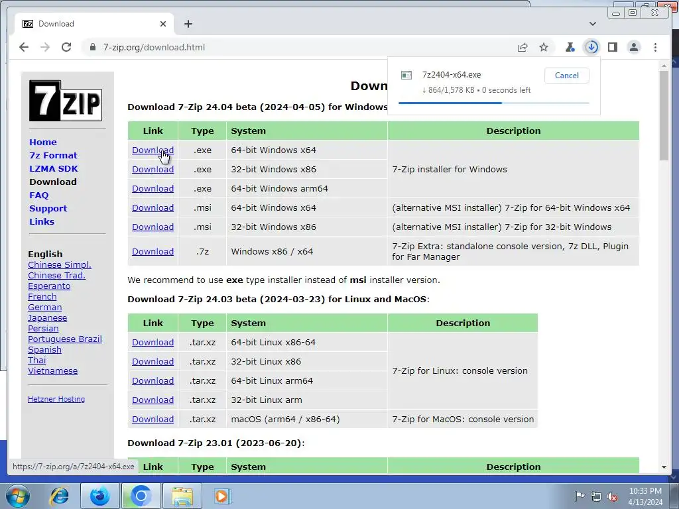Download .exe for 64-bit Windows x64
Image resolution: width=679 pixels, height=509 pixels.
click(x=153, y=150)
